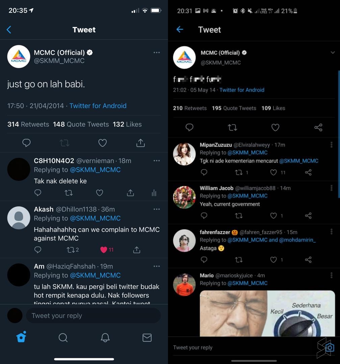Open the notifications bell tab
340x364 pixels.
(105, 337)
